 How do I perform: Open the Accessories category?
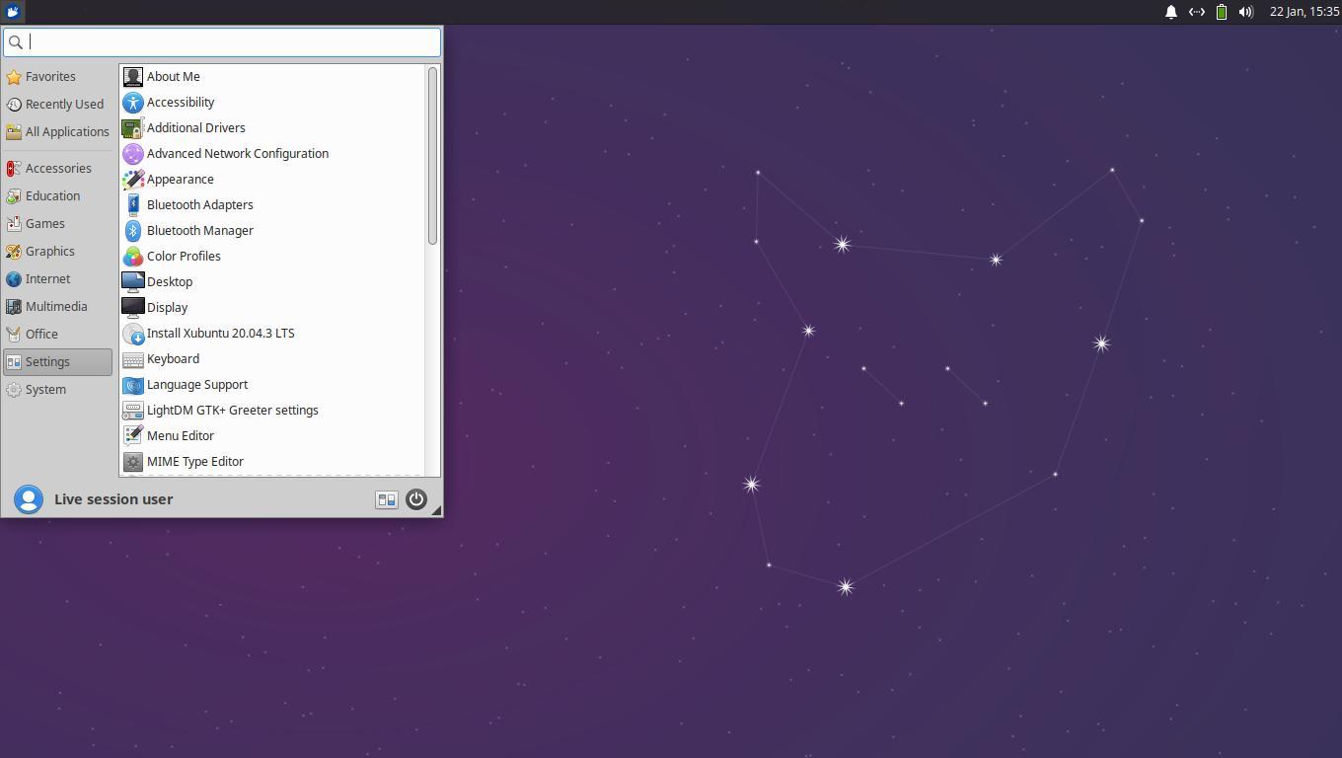[x=58, y=168]
